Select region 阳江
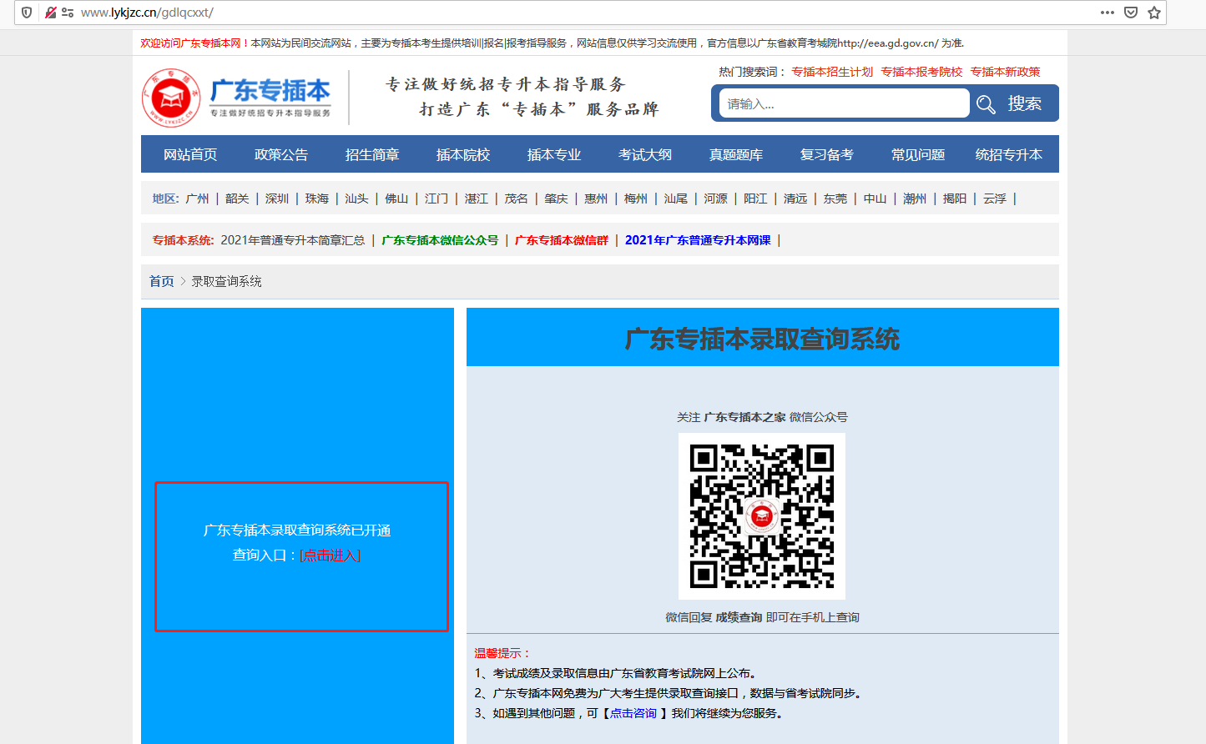The height and width of the screenshot is (744, 1206). [755, 199]
